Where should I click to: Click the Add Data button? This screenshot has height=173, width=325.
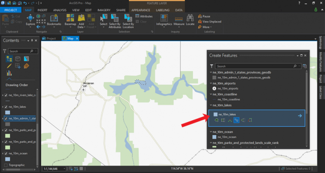[81, 21]
